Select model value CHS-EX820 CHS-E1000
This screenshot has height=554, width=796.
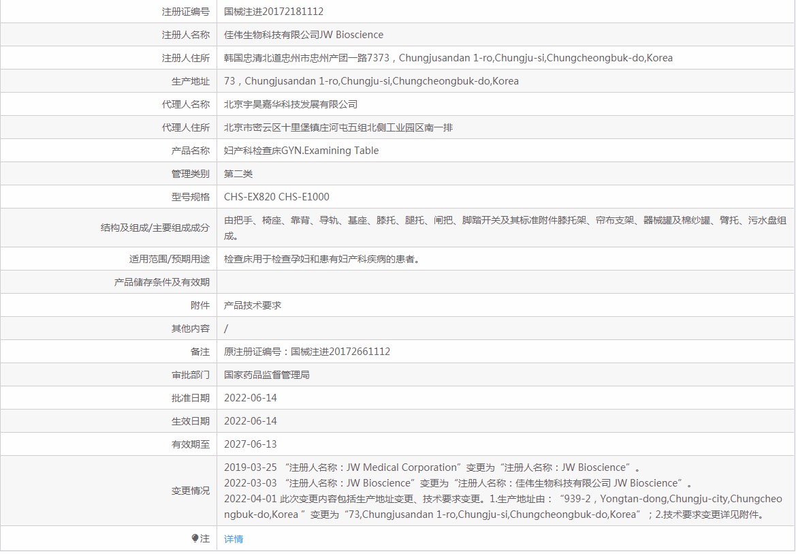(276, 197)
